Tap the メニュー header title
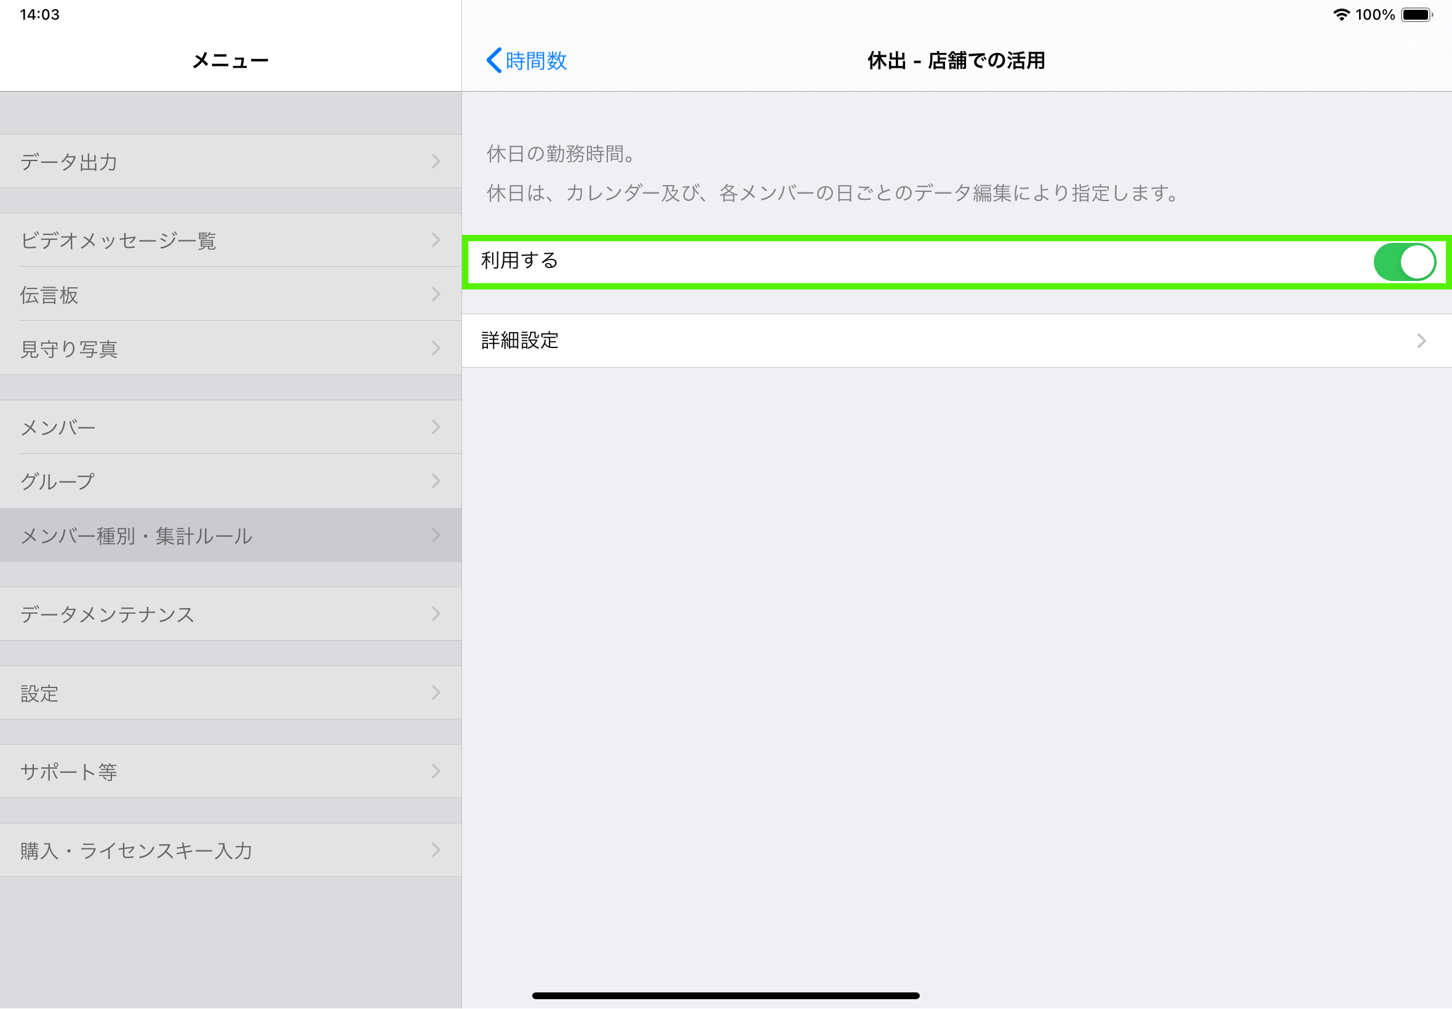Viewport: 1452px width, 1009px height. pos(231,61)
